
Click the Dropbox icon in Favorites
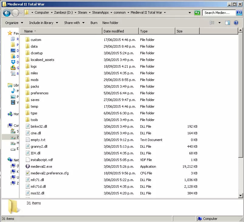tap(13, 62)
